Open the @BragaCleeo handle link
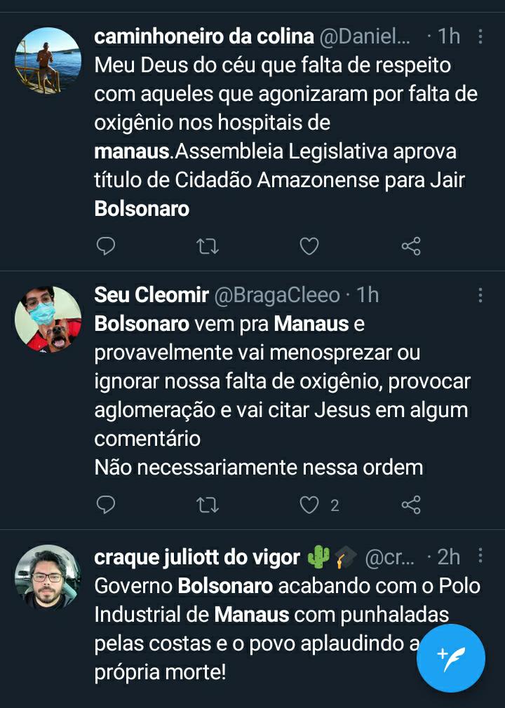 pyautogui.click(x=276, y=295)
